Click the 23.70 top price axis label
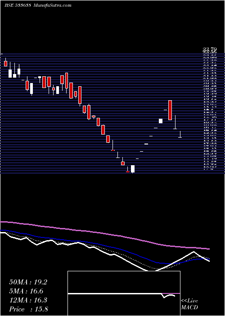The height and width of the screenshot is (316, 225). tap(210, 49)
